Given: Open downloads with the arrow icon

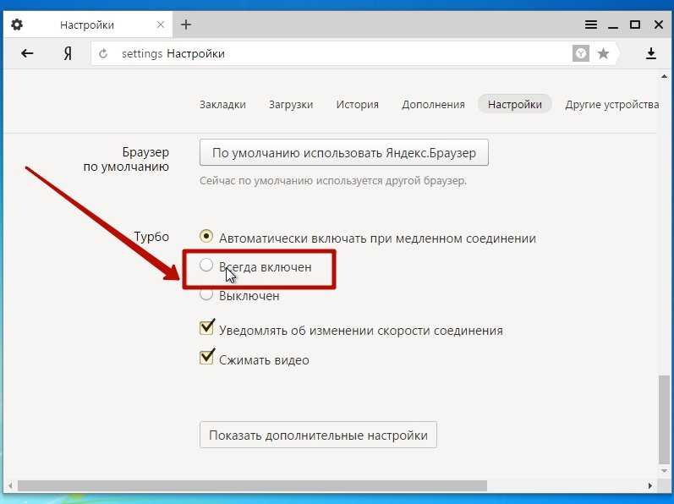Looking at the screenshot, I should [x=651, y=53].
